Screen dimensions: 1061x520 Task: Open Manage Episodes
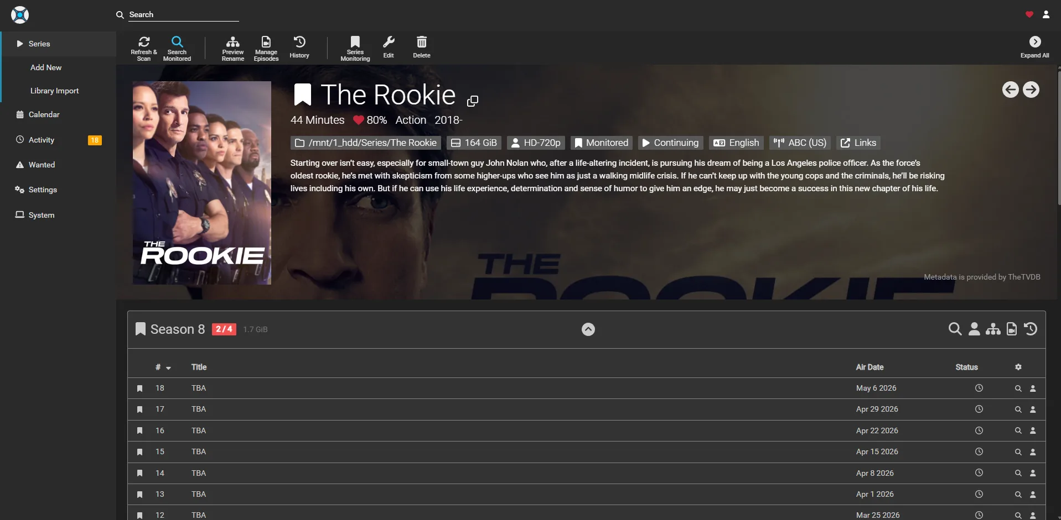(x=266, y=48)
